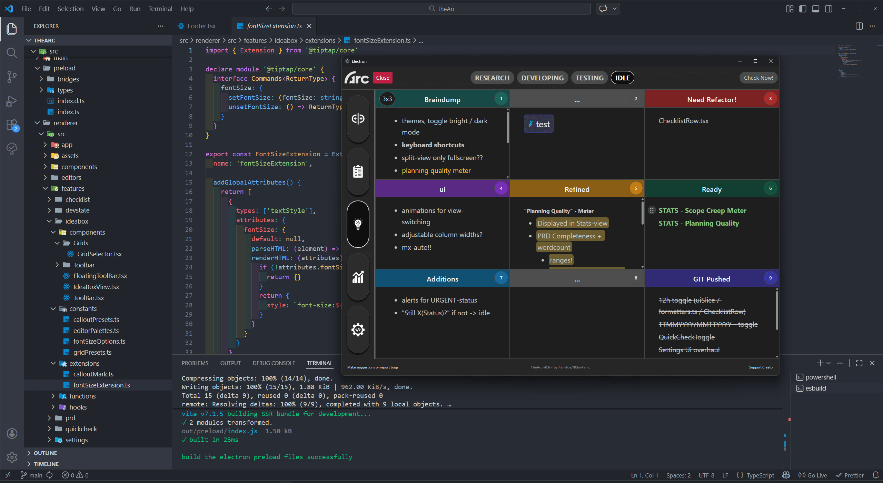This screenshot has height=483, width=883.
Task: Collapse the ideabox folder
Action: pyautogui.click(x=77, y=221)
